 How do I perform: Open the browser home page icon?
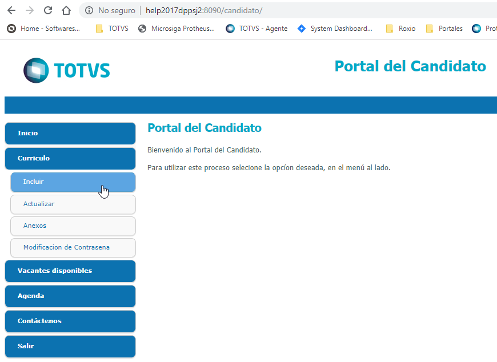66,10
